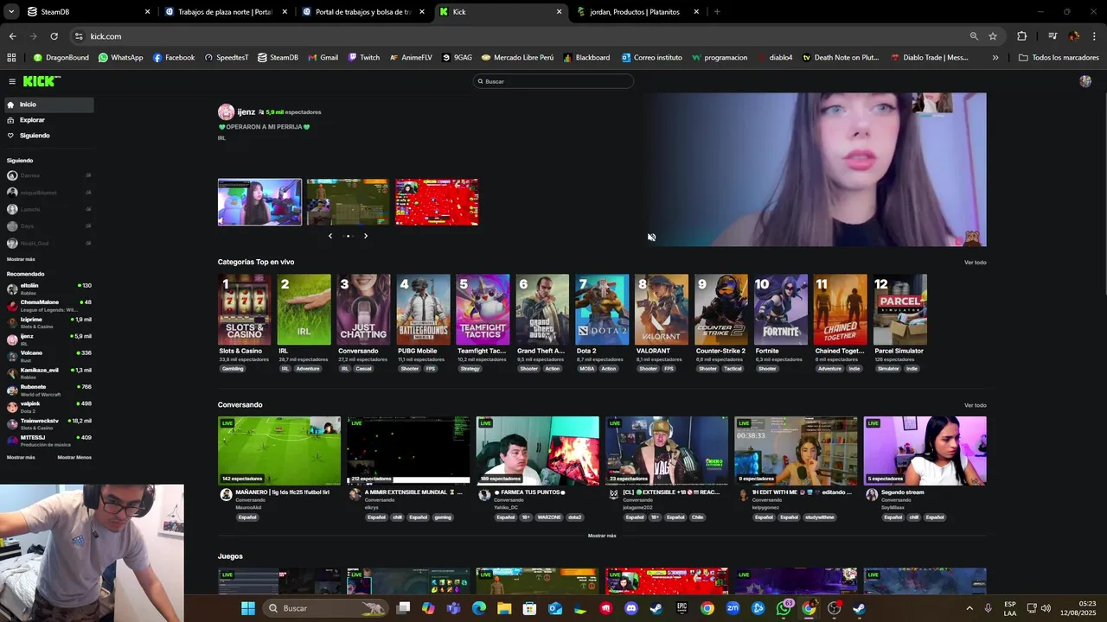The height and width of the screenshot is (622, 1107).
Task: Open the Twitch bookmark
Action: 364,58
